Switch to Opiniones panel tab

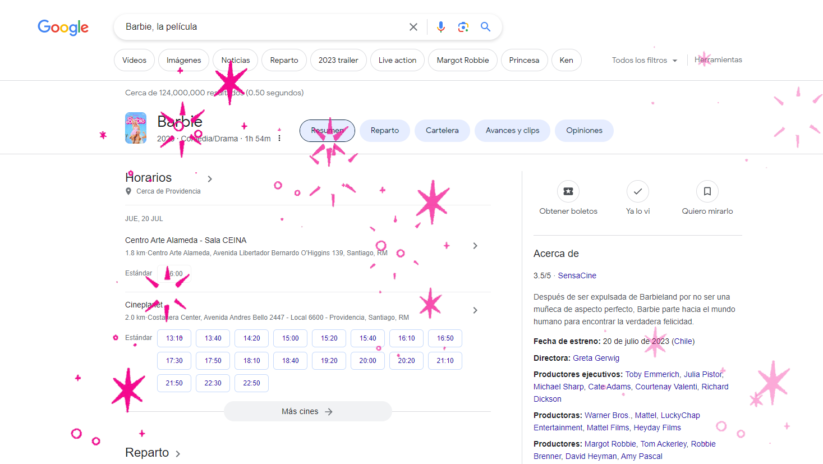584,131
